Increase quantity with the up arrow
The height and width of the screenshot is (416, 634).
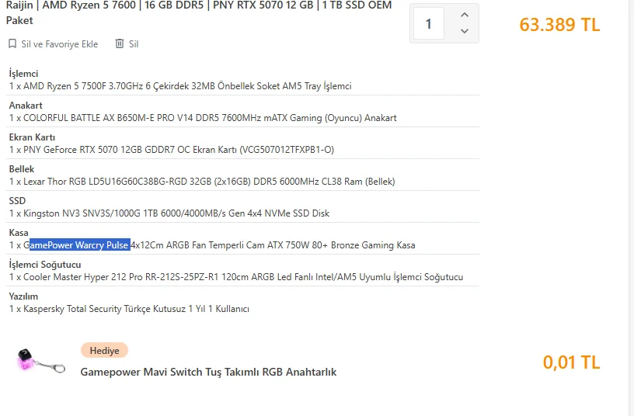click(x=465, y=16)
